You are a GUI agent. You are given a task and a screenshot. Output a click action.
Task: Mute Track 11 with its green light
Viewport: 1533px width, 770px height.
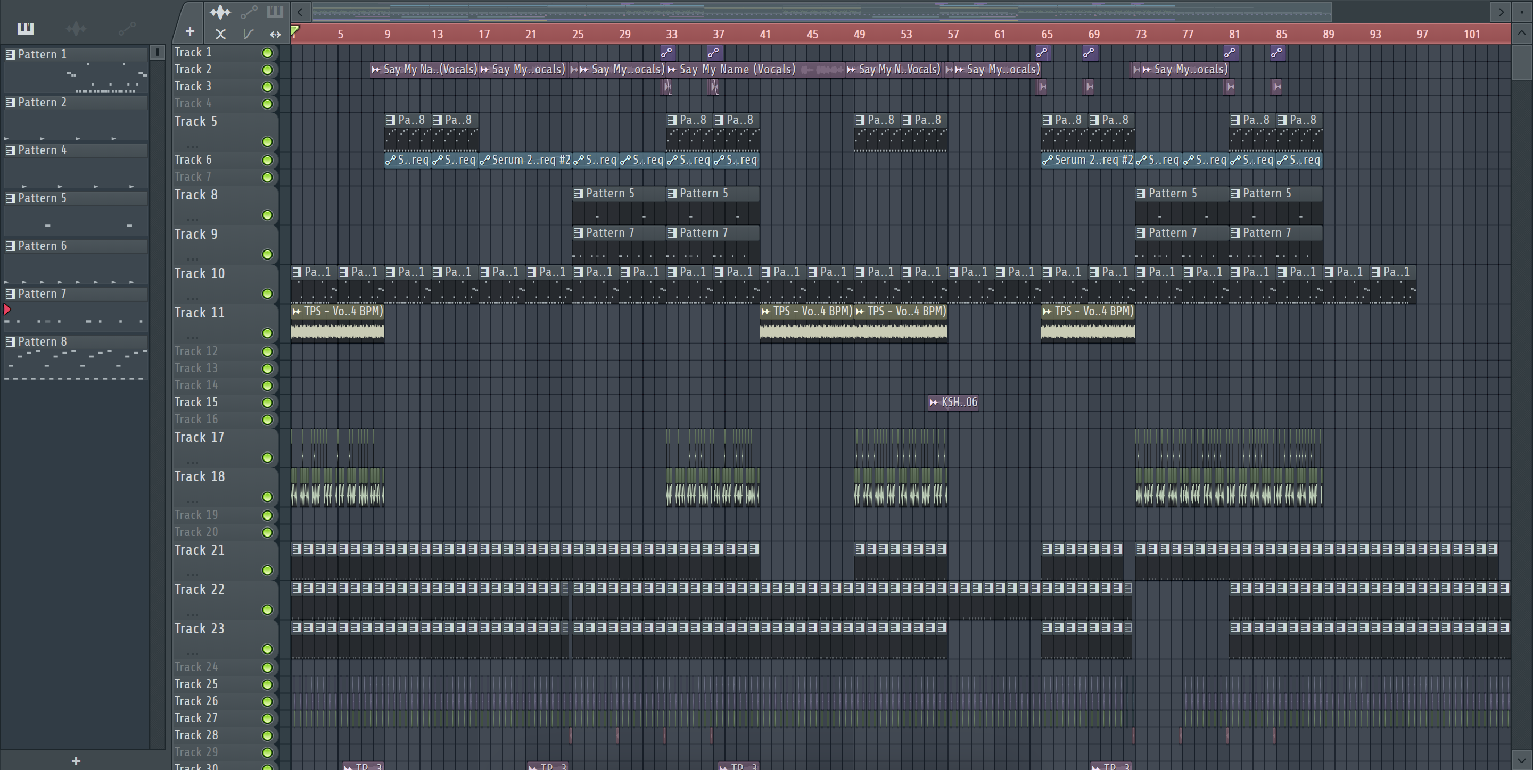268,333
